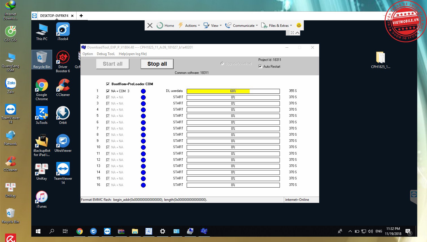Collapse TeamViewer toolbar with chevron
The height and width of the screenshot is (242, 427).
pyautogui.click(x=297, y=33)
